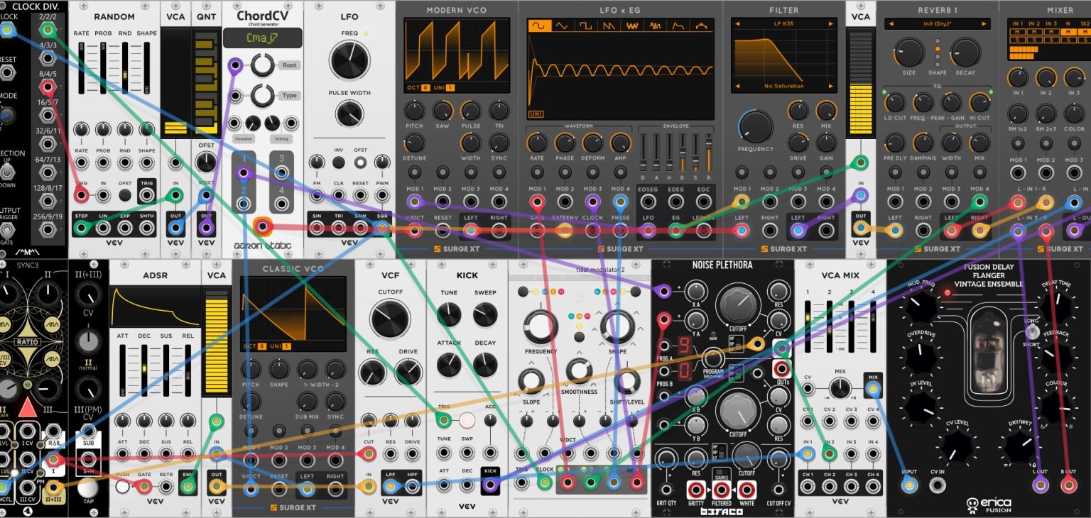Image resolution: width=1091 pixels, height=518 pixels.
Task: Go to previous filter type before LP K35
Action: tap(737, 24)
